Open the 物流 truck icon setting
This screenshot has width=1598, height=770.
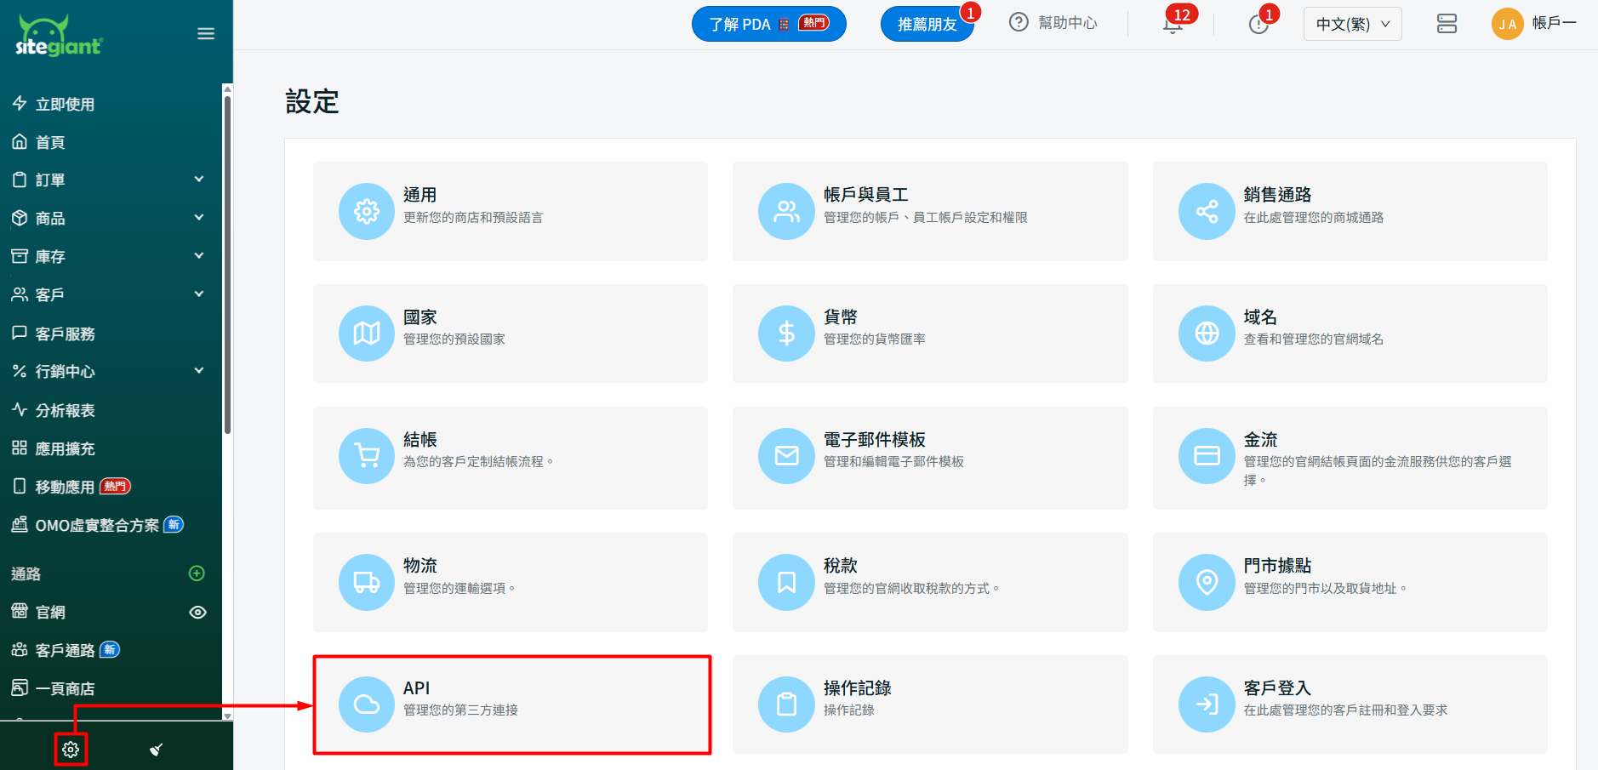[x=367, y=582]
